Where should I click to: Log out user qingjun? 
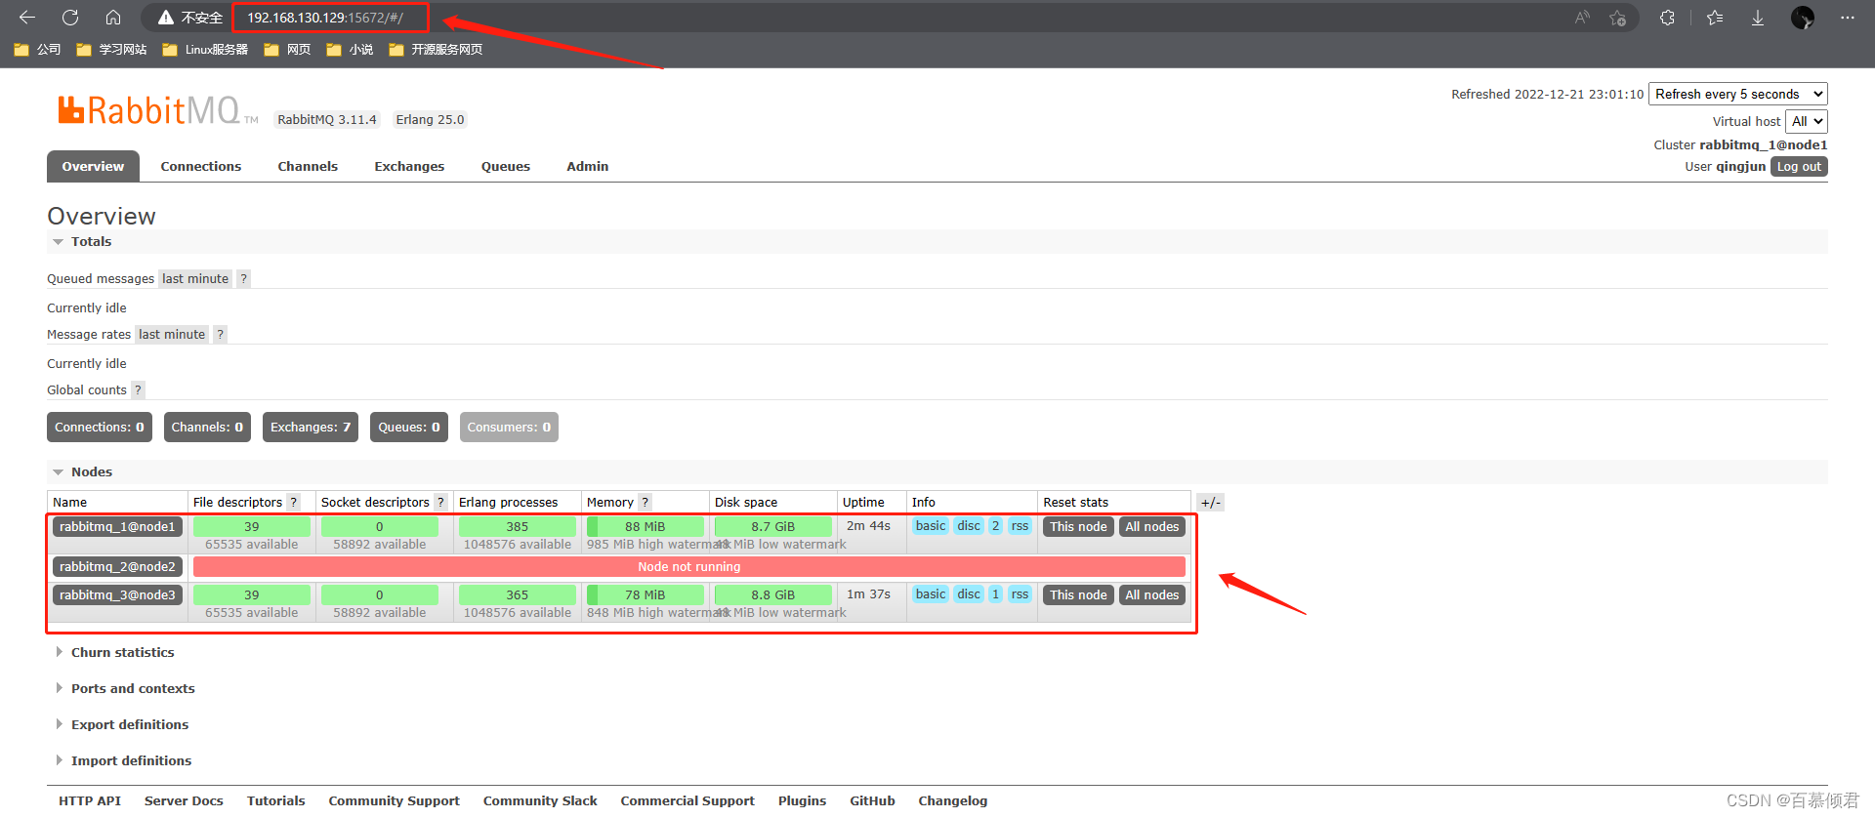[x=1799, y=167]
